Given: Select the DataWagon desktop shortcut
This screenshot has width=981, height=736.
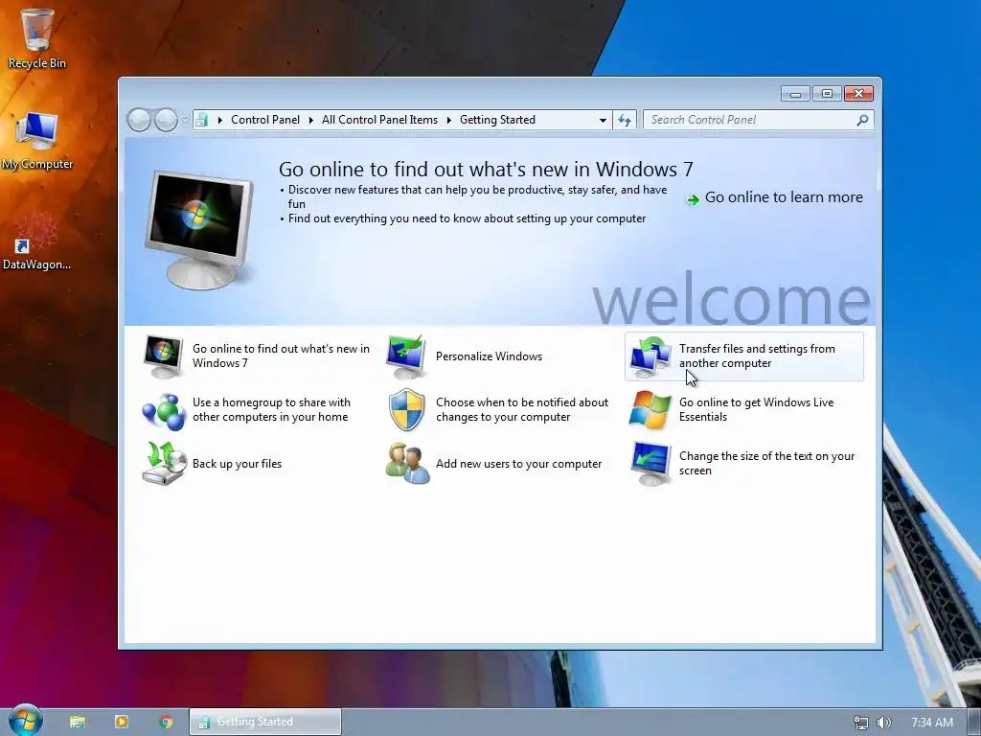Looking at the screenshot, I should coord(36,242).
